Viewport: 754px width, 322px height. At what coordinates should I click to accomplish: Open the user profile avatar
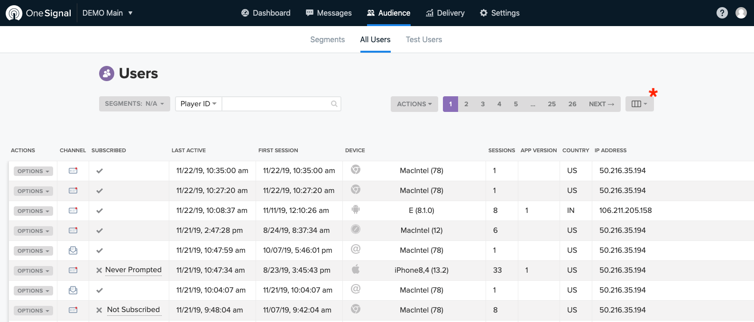(741, 13)
